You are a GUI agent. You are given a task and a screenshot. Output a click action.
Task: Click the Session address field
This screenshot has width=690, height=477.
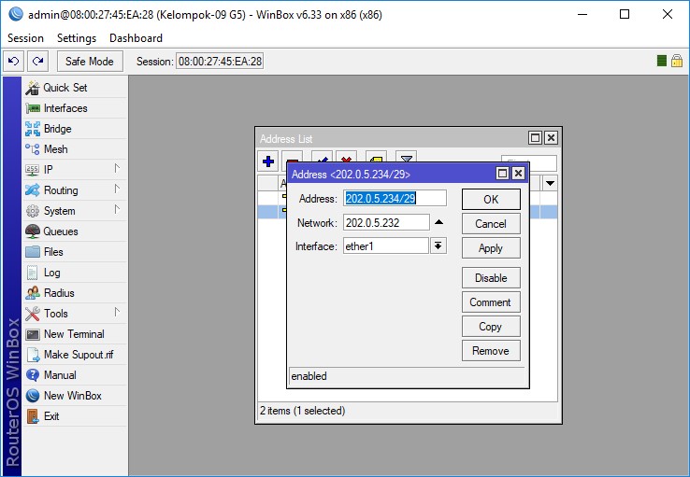[x=220, y=61]
